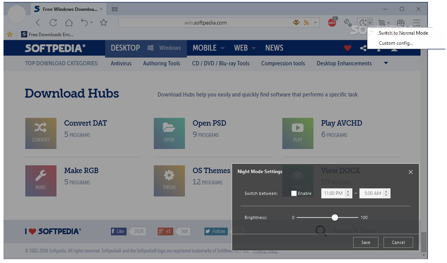Open the Authoring Tools category
Image resolution: width=447 pixels, height=263 pixels.
[162, 63]
